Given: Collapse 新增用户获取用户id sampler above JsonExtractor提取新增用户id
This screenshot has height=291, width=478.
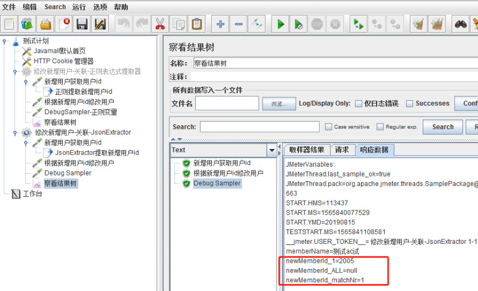Looking at the screenshot, I should tap(25, 143).
